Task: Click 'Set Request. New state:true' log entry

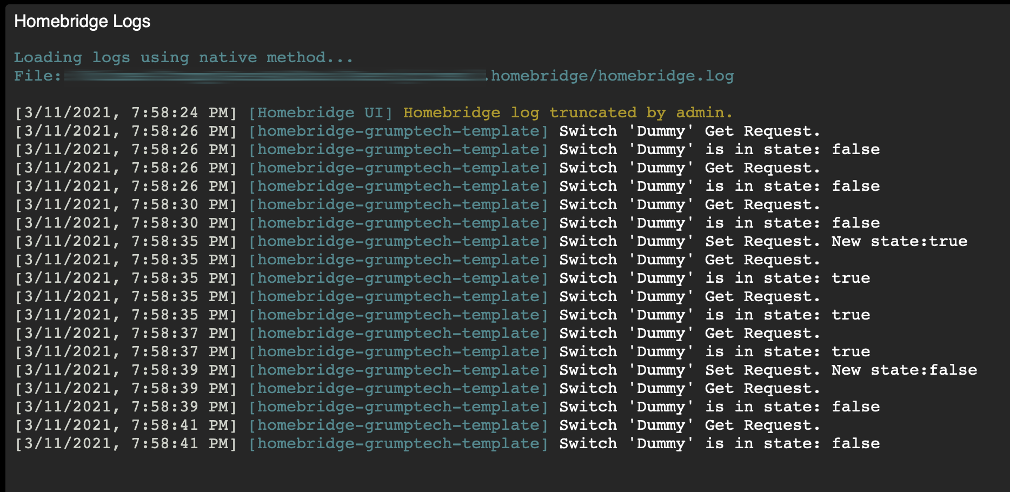Action: pos(836,241)
